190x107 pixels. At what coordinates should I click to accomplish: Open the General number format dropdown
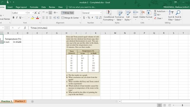point(101,13)
